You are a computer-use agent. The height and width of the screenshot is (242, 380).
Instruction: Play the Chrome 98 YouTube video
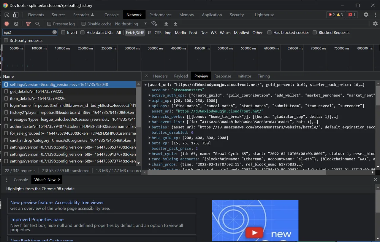(x=254, y=233)
